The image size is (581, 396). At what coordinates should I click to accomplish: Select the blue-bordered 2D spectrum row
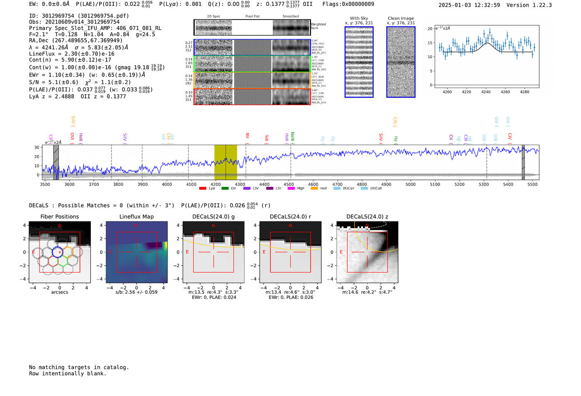pos(252,47)
